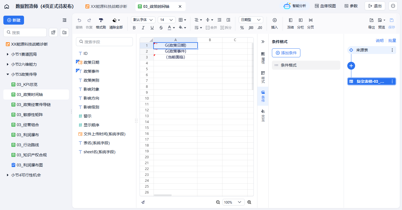The width and height of the screenshot is (402, 210).
Task: Click the 退出 exit button
Action: (375, 6)
